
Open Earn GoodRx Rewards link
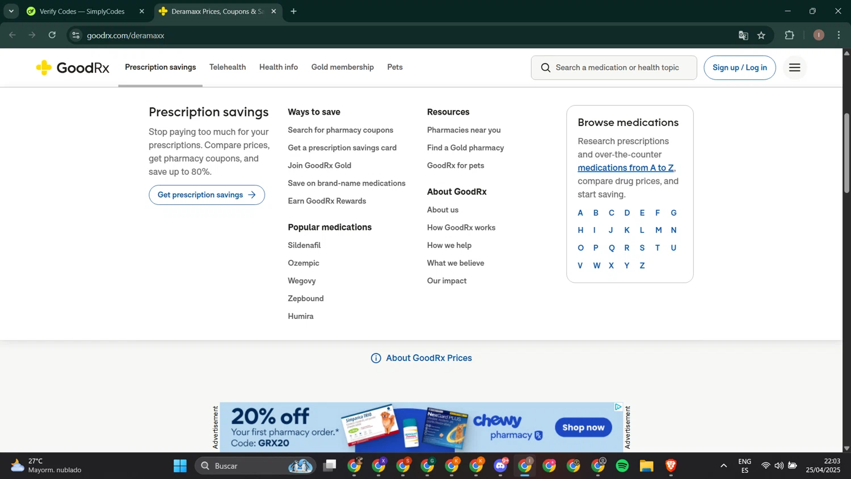(x=327, y=201)
